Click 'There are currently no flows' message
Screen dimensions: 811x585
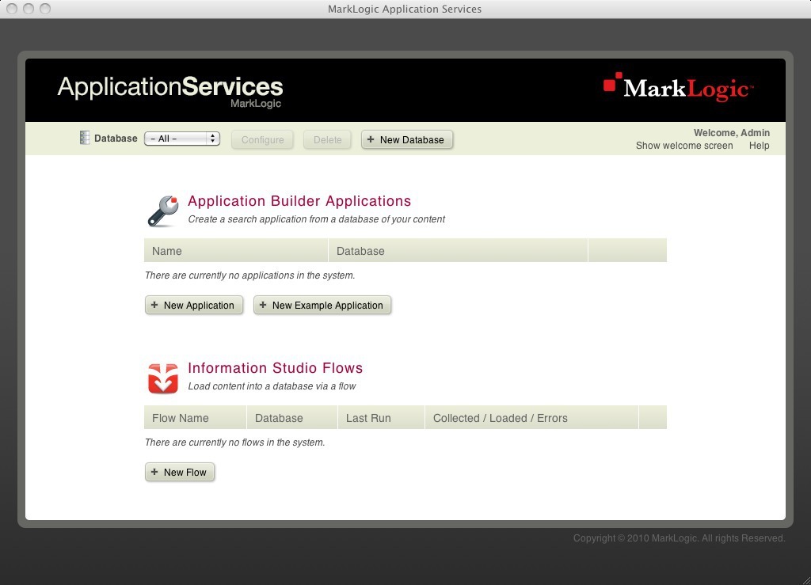point(234,443)
